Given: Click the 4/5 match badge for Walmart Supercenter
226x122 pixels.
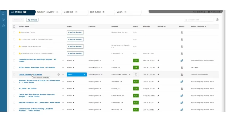Looking at the screenshot, I should point(136,81).
